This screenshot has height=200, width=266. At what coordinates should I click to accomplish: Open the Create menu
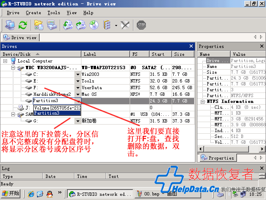[x=33, y=13]
